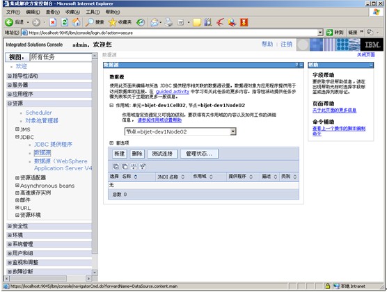This screenshot has height=292, width=387.
Task: Click the Media/history round icon
Action: [x=141, y=22]
